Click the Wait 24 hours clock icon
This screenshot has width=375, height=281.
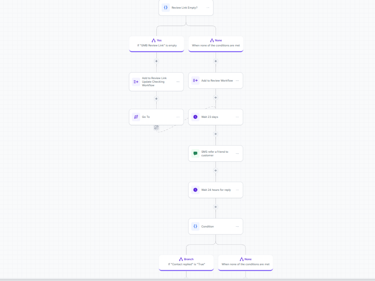tap(195, 190)
